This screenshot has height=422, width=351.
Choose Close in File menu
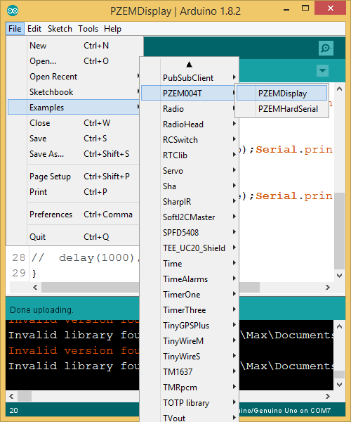[73, 123]
